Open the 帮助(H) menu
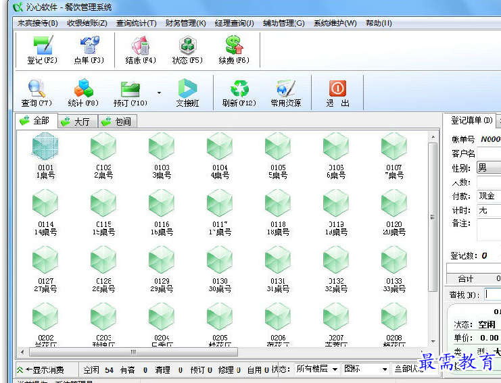Image resolution: width=501 pixels, height=383 pixels. pyautogui.click(x=379, y=23)
